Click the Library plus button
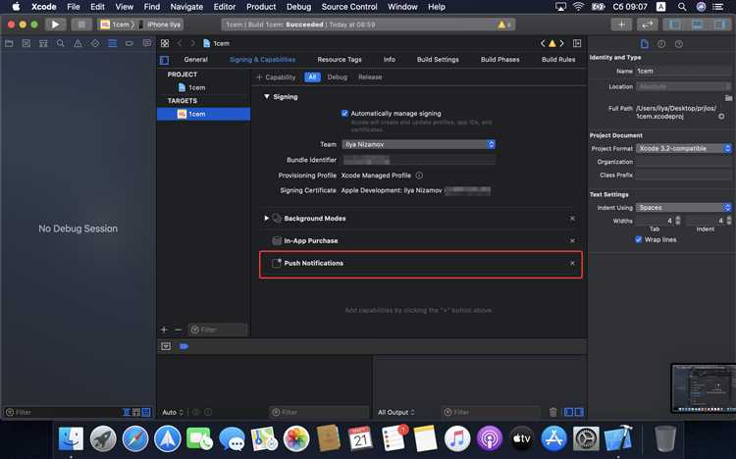Image resolution: width=736 pixels, height=459 pixels. click(622, 24)
